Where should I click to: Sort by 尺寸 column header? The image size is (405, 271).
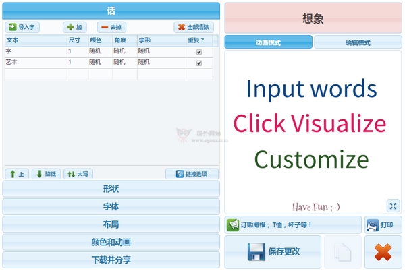pyautogui.click(x=78, y=40)
